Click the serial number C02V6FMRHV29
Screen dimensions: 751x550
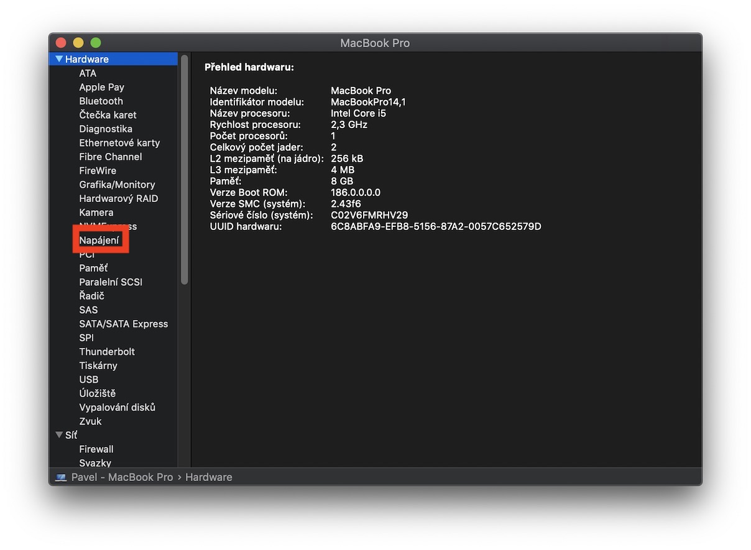coord(369,215)
